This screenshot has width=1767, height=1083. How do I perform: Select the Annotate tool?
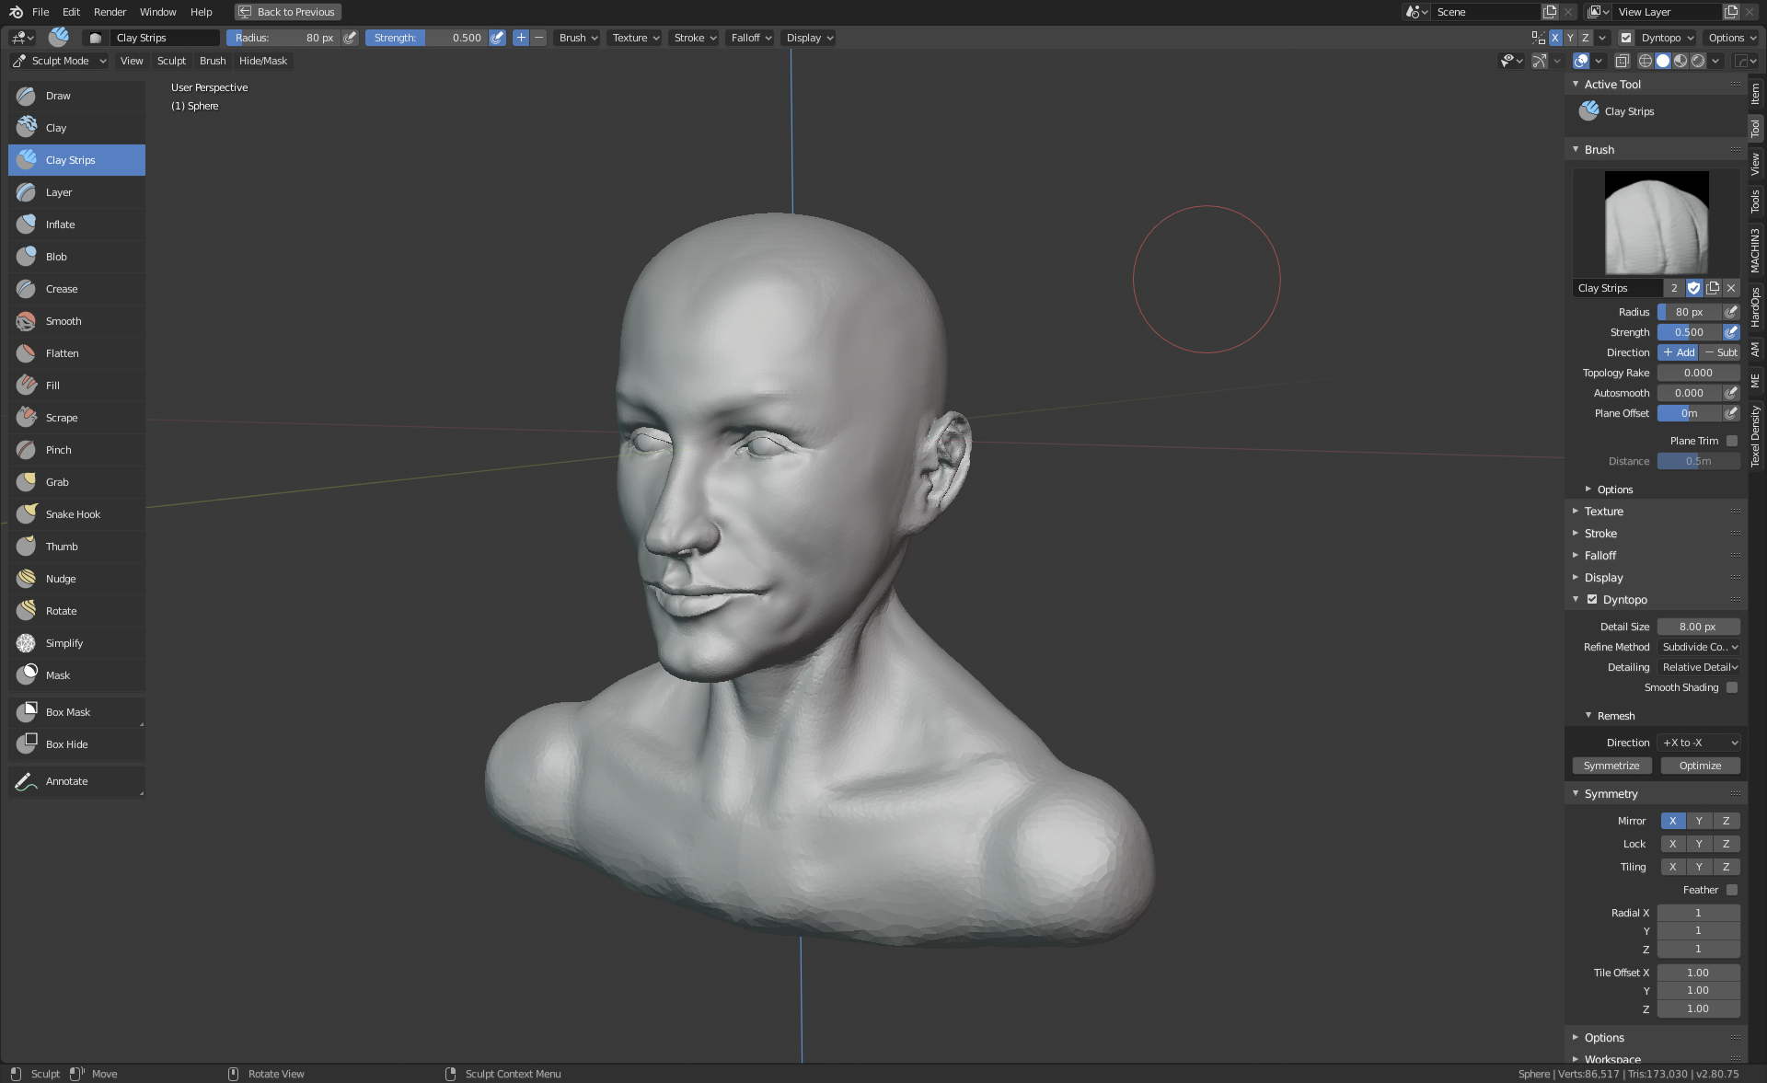tap(66, 781)
